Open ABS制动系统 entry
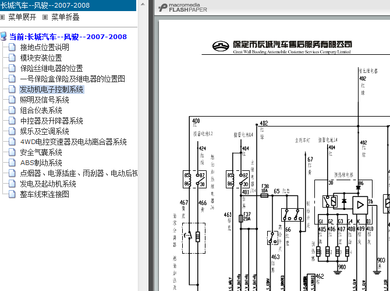Image resolution: width=390 pixels, height=291 pixels. coord(41,163)
